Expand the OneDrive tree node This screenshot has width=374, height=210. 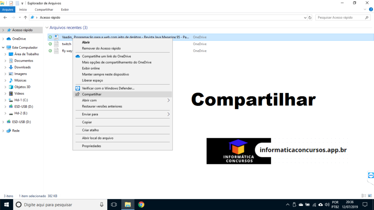[3, 39]
